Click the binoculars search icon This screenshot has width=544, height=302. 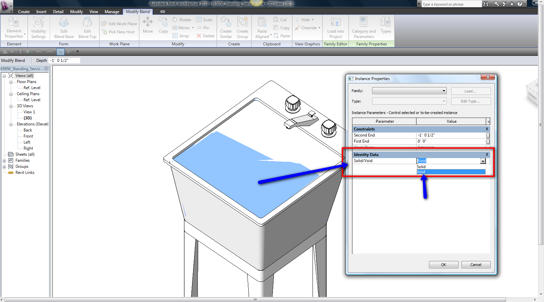pyautogui.click(x=485, y=4)
